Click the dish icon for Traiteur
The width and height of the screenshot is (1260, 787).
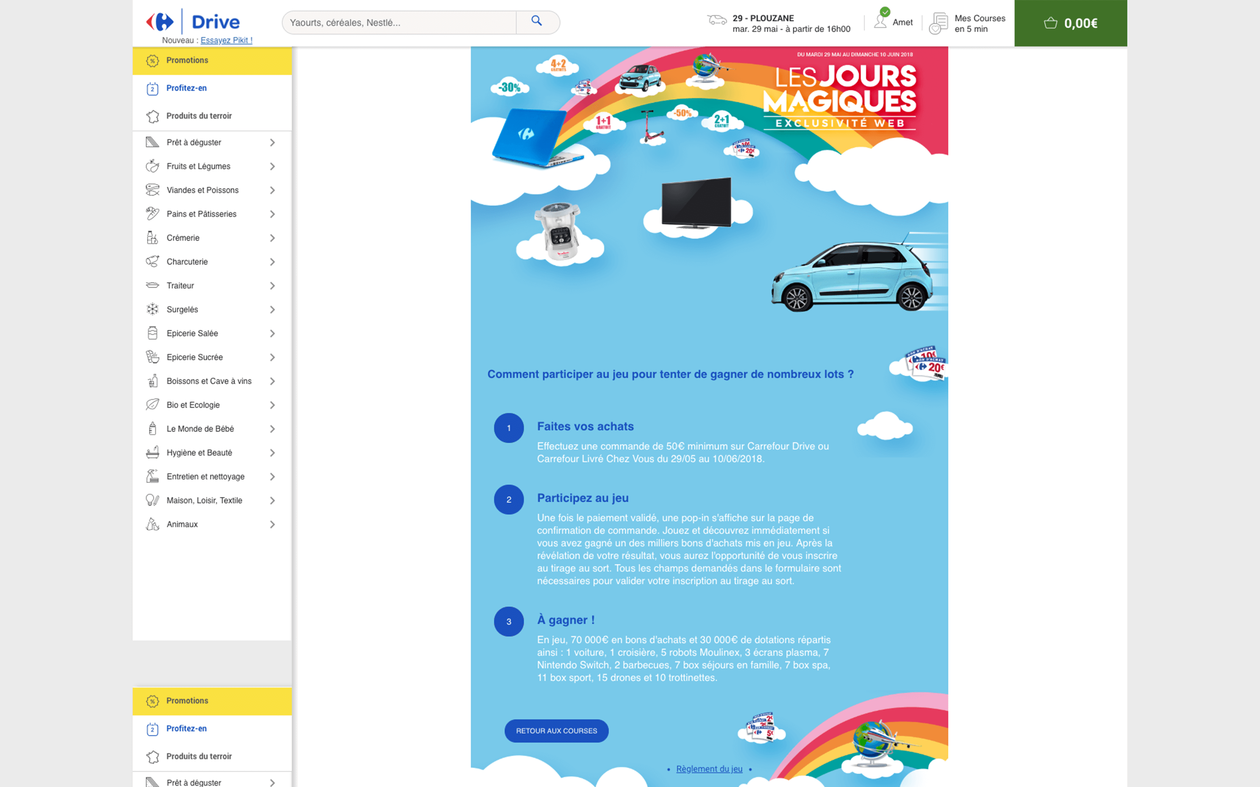(152, 285)
